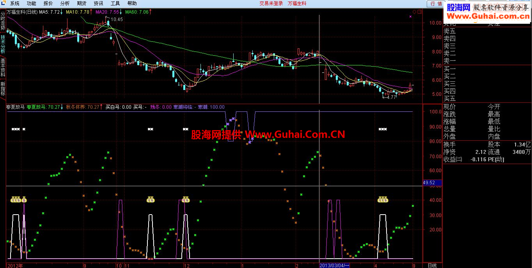The height and width of the screenshot is (268, 532).
Task: Click the 4.77 low price marker
Action: tap(390, 97)
